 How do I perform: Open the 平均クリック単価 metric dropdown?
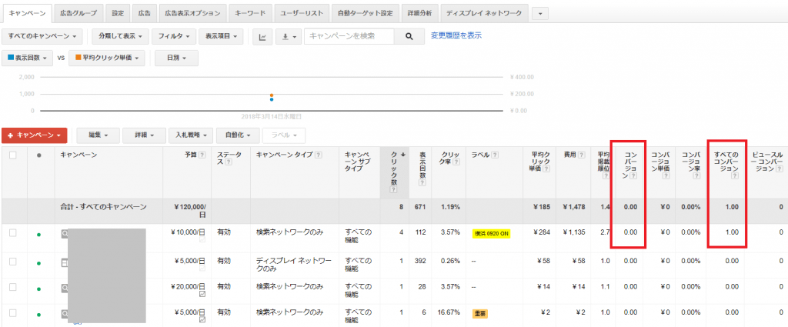(106, 58)
